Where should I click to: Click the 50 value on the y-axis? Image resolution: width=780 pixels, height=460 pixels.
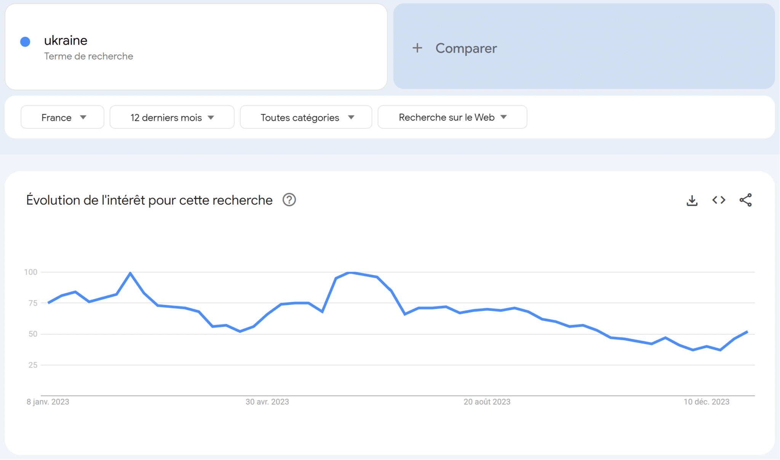33,334
